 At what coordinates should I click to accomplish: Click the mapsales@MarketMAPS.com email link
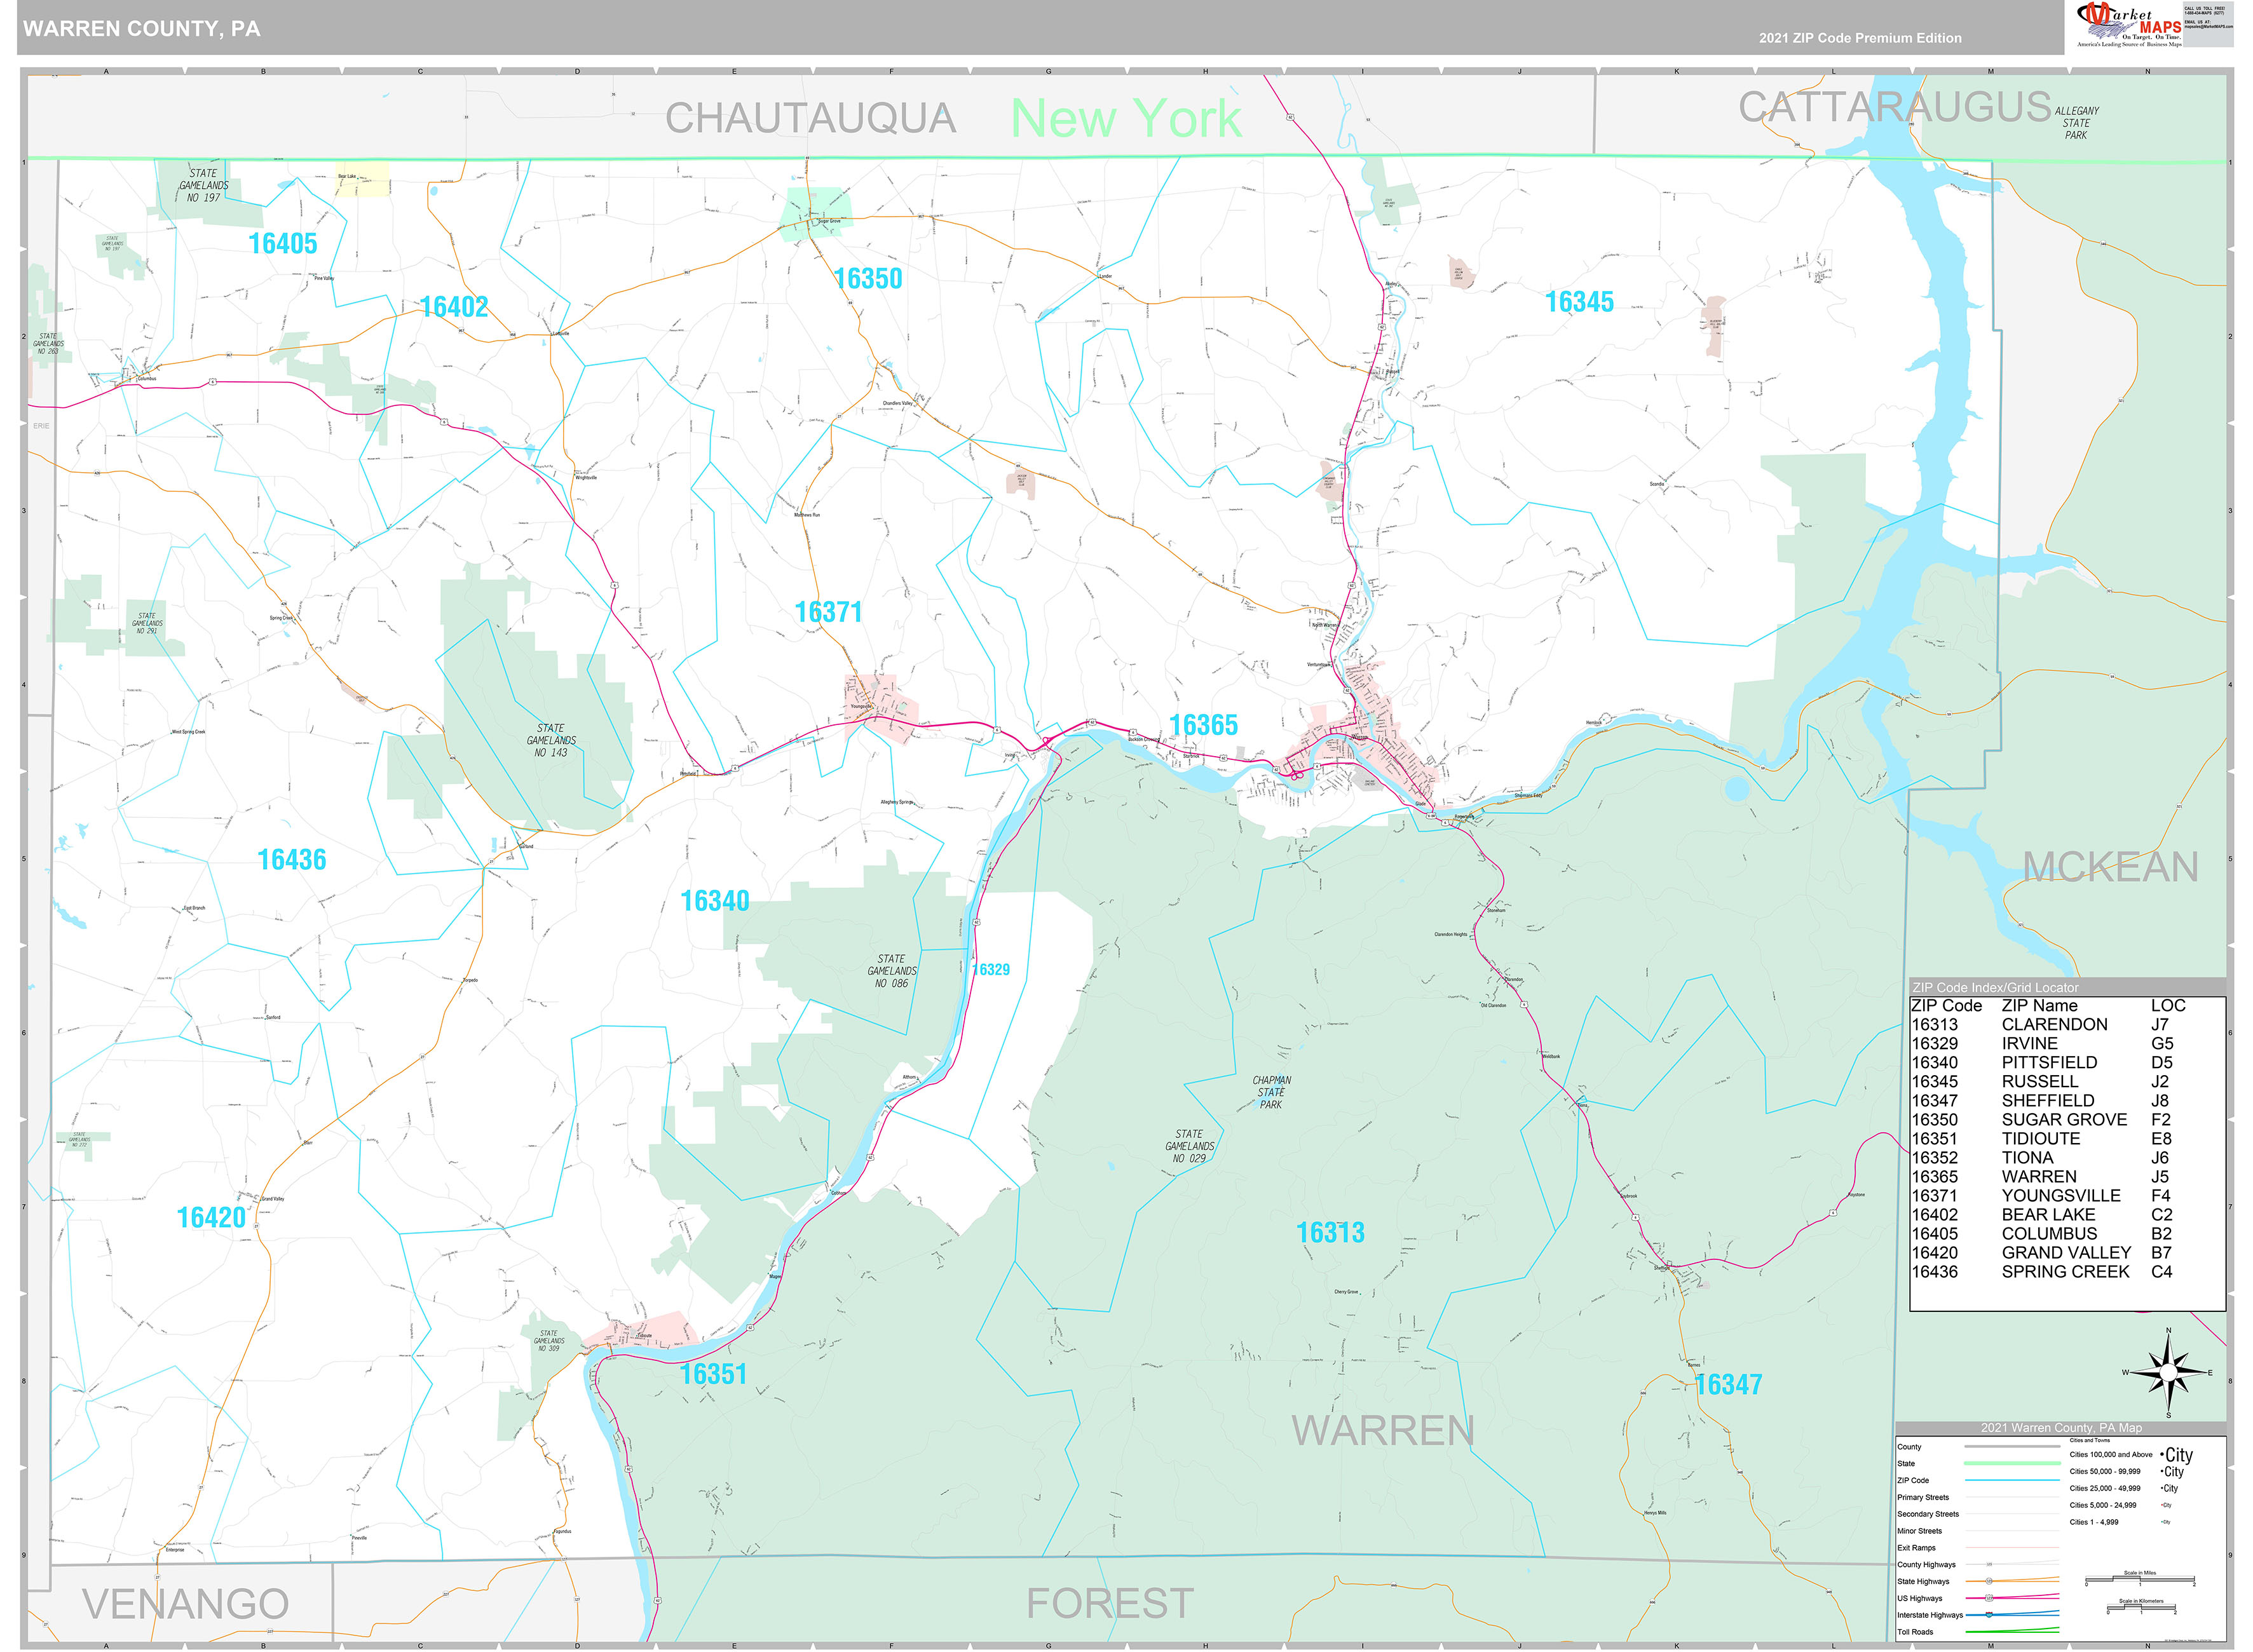click(2209, 27)
